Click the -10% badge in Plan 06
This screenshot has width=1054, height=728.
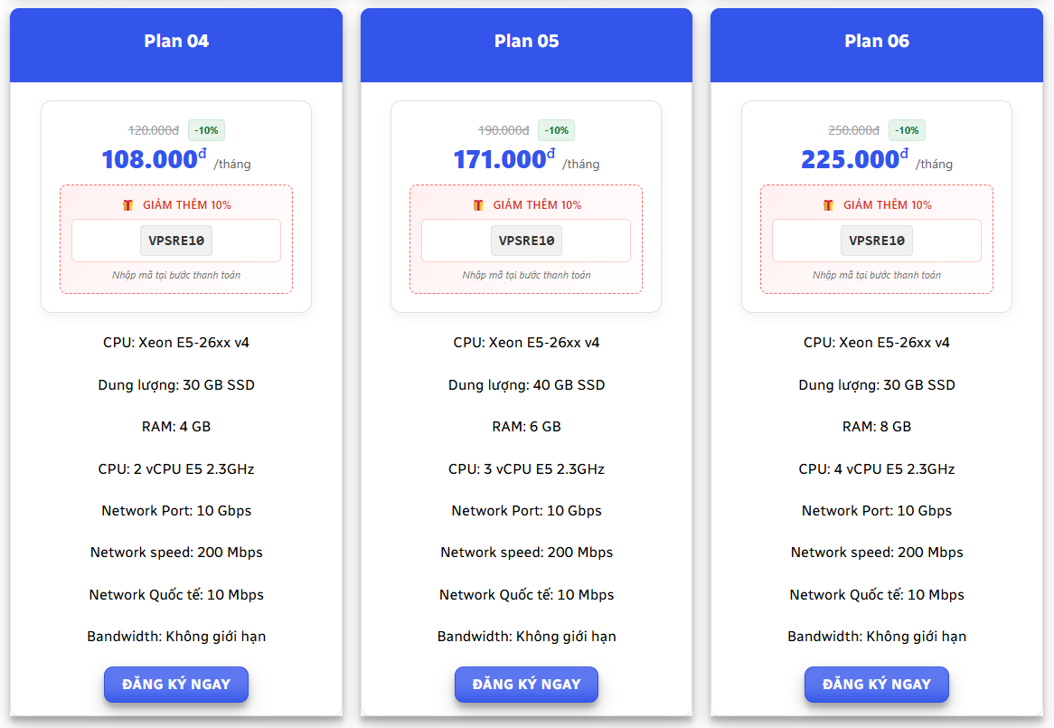907,130
